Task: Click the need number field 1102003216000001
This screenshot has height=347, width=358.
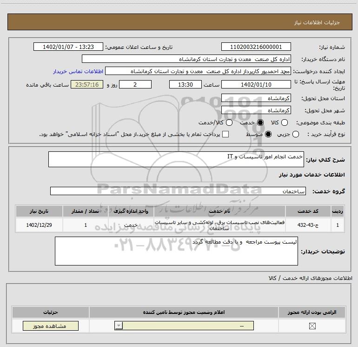Action: click(256, 47)
